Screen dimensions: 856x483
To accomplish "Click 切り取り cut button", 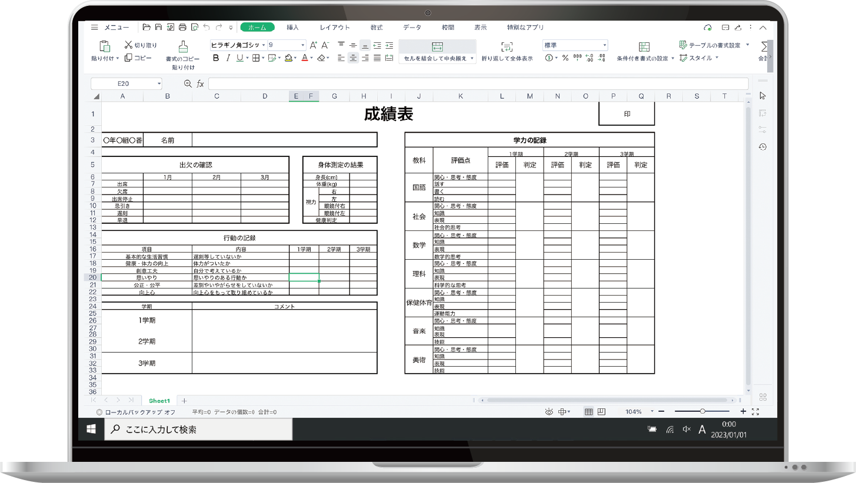I will pos(141,45).
